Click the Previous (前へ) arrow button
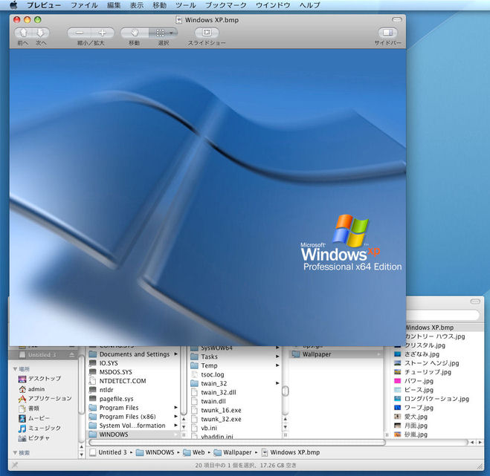 tap(23, 33)
